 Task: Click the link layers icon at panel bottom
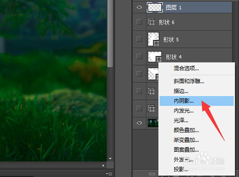point(152,174)
